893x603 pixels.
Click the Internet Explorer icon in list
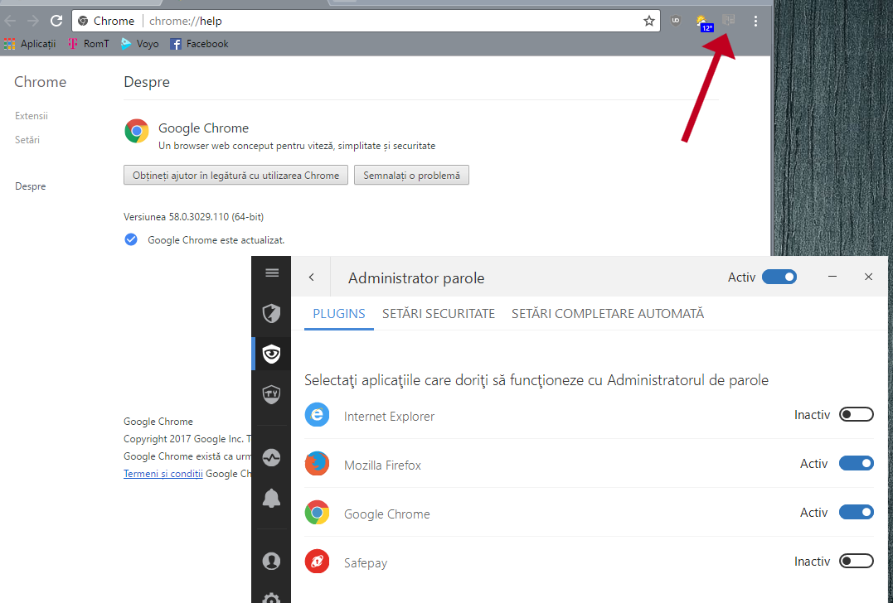(x=318, y=415)
